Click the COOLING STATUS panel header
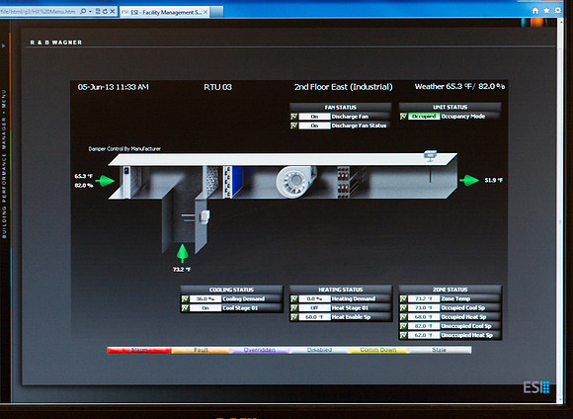Image resolution: width=573 pixels, height=419 pixels. [x=231, y=290]
